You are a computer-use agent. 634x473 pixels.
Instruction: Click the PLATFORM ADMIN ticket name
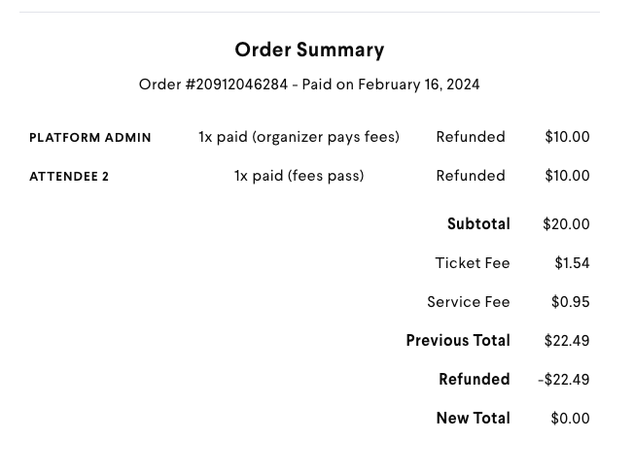pyautogui.click(x=90, y=138)
